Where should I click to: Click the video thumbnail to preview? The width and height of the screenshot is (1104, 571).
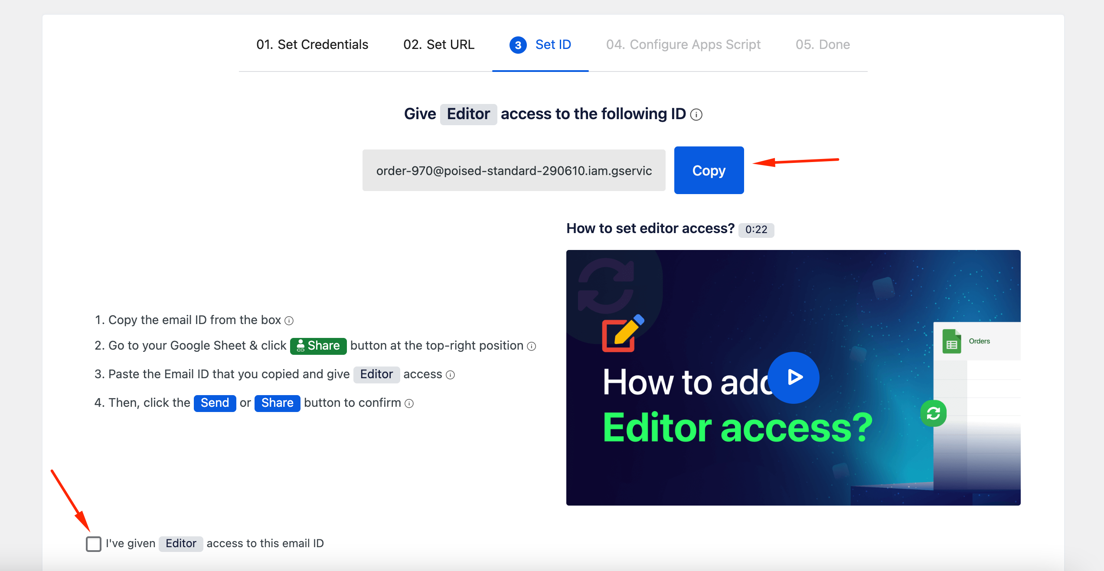click(x=793, y=378)
